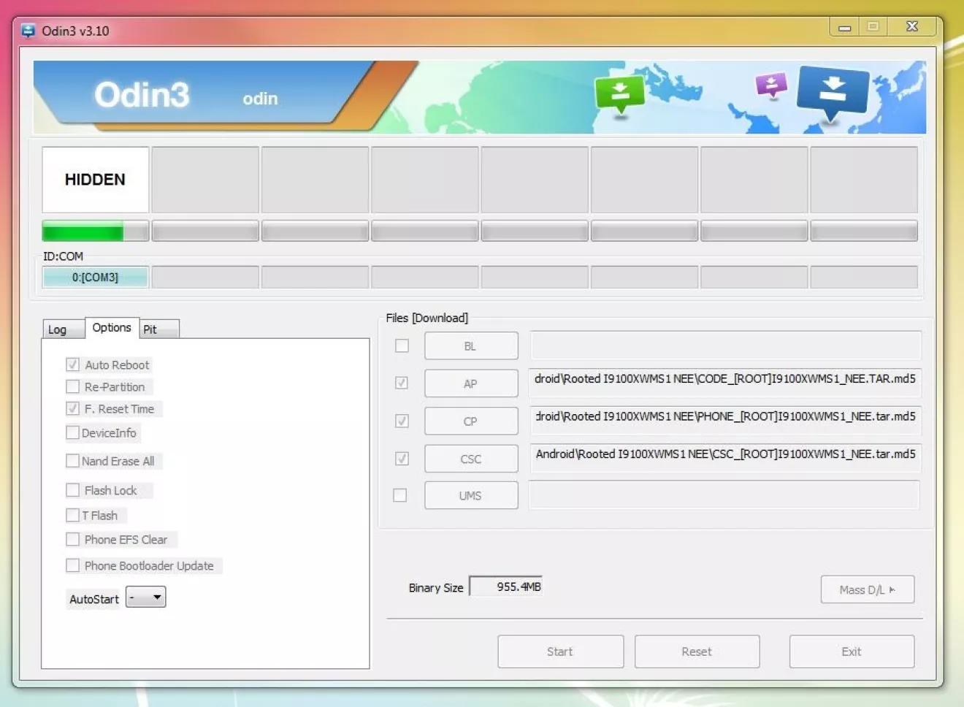Click the Odin3 app icon in title bar

point(28,31)
